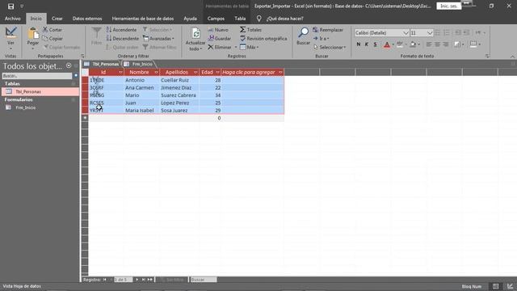517x291 pixels.
Task: Open the Apellidos column filter dropdown
Action: (x=195, y=72)
